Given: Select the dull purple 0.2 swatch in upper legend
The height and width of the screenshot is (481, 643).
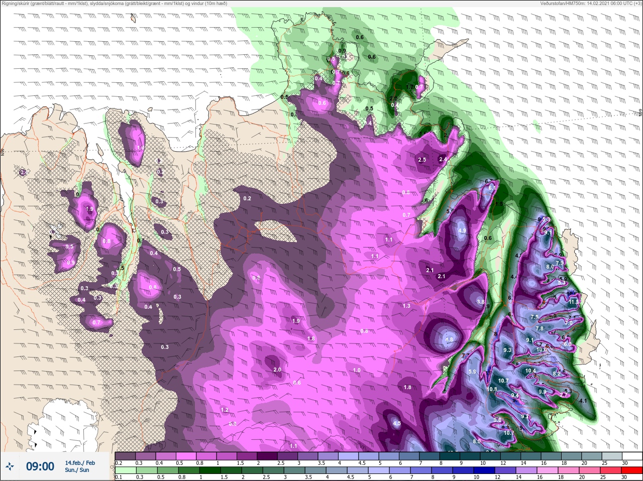Looking at the screenshot, I should pyautogui.click(x=125, y=456).
